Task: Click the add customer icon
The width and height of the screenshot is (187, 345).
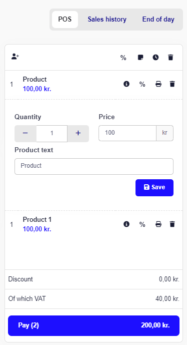Action: 15,57
